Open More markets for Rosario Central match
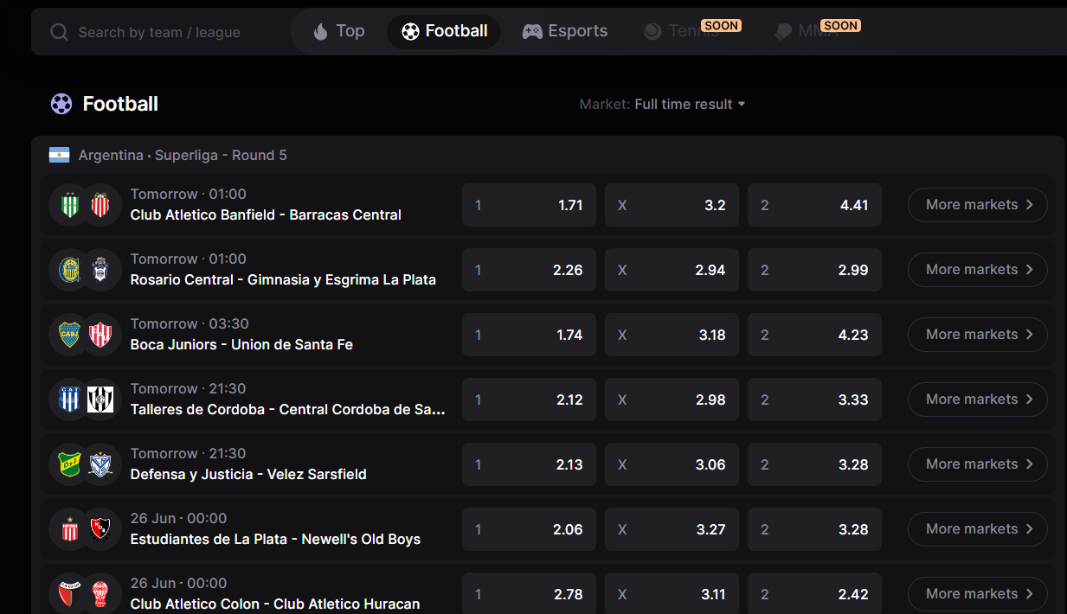Viewport: 1067px width, 614px height. [978, 270]
